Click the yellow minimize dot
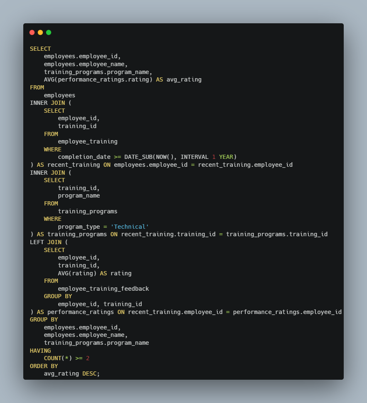 pos(40,32)
